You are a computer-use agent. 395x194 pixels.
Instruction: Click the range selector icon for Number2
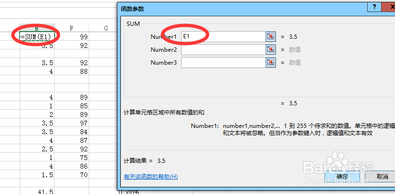tap(270, 49)
